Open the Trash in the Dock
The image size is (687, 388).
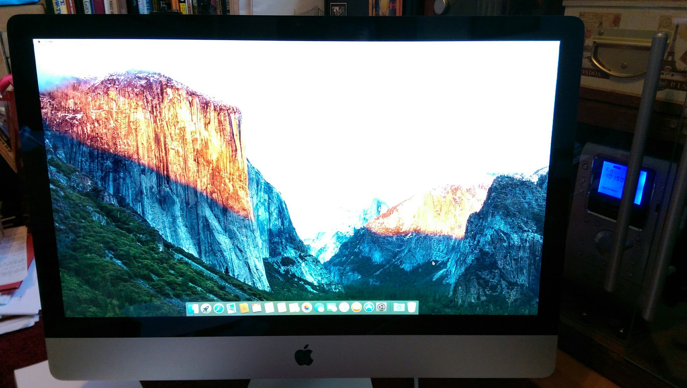click(412, 307)
